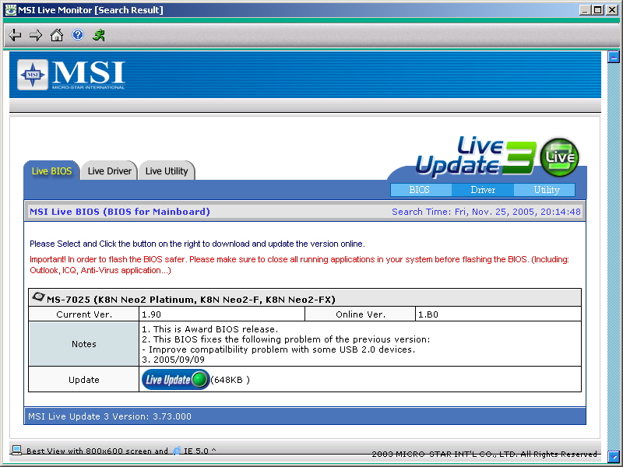The image size is (623, 467).
Task: Click the Search Time date text
Action: coord(486,212)
